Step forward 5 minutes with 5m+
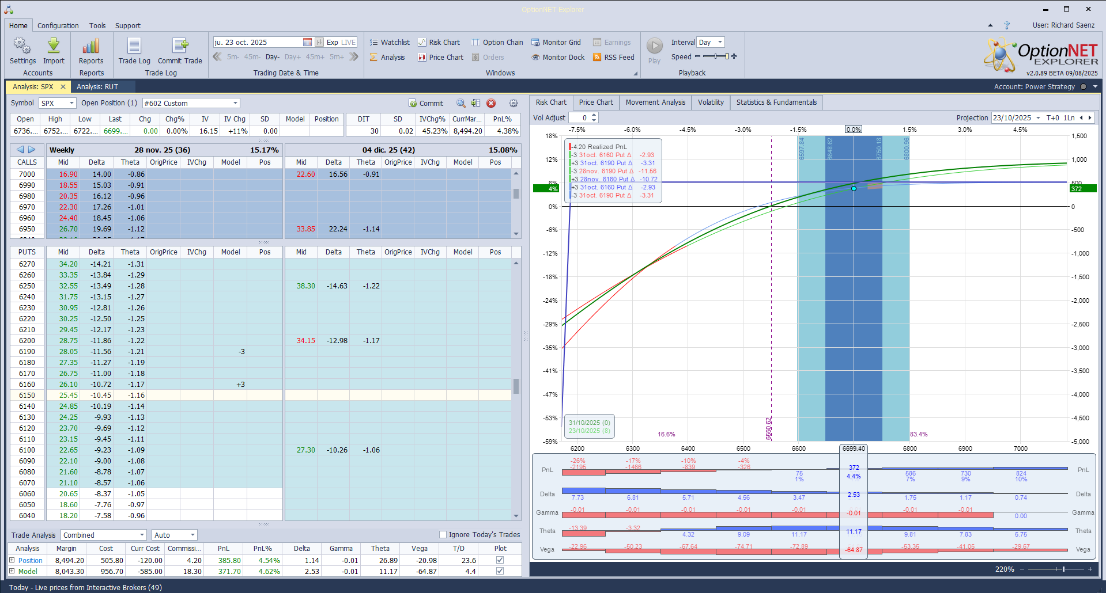 pos(337,57)
